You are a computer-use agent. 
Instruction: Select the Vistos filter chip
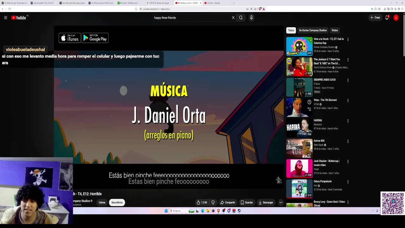click(x=335, y=30)
